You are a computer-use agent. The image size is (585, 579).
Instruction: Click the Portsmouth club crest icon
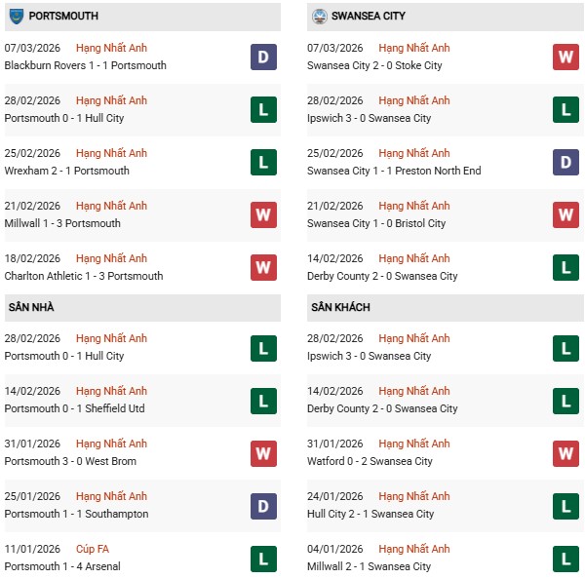pos(16,17)
